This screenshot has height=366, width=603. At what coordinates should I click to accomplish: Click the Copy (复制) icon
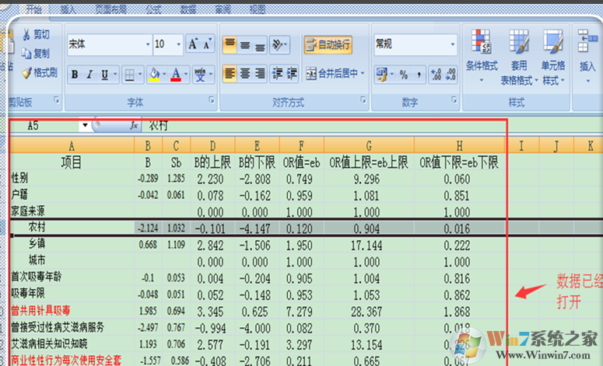26,53
